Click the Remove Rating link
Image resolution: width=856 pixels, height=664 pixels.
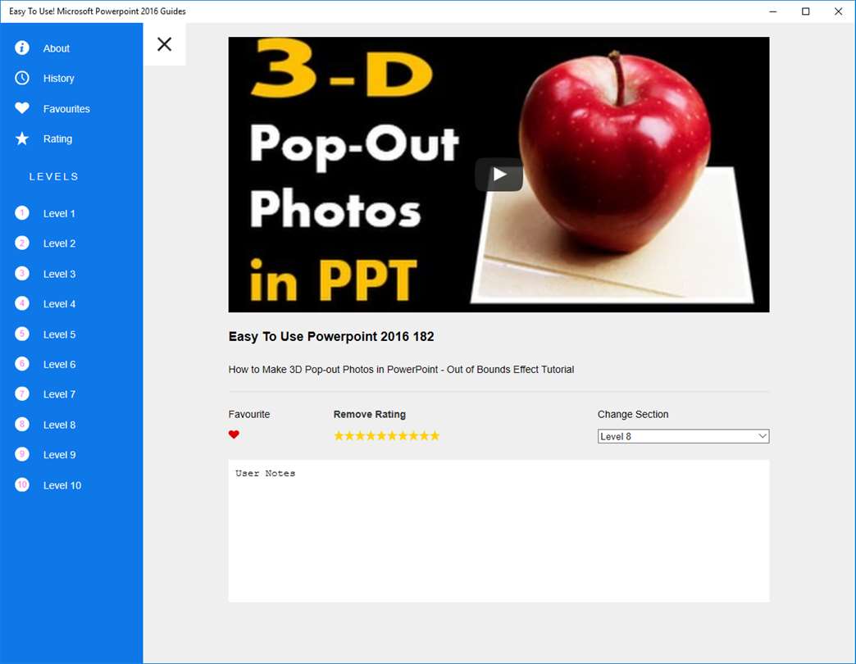pyautogui.click(x=370, y=414)
